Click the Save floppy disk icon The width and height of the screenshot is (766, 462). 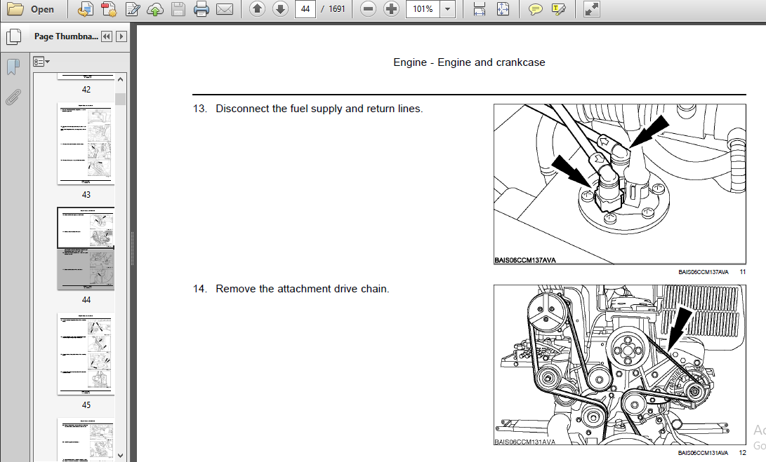[178, 9]
